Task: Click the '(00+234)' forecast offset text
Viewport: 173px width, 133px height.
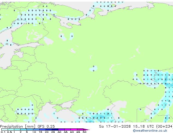Action: point(165,126)
